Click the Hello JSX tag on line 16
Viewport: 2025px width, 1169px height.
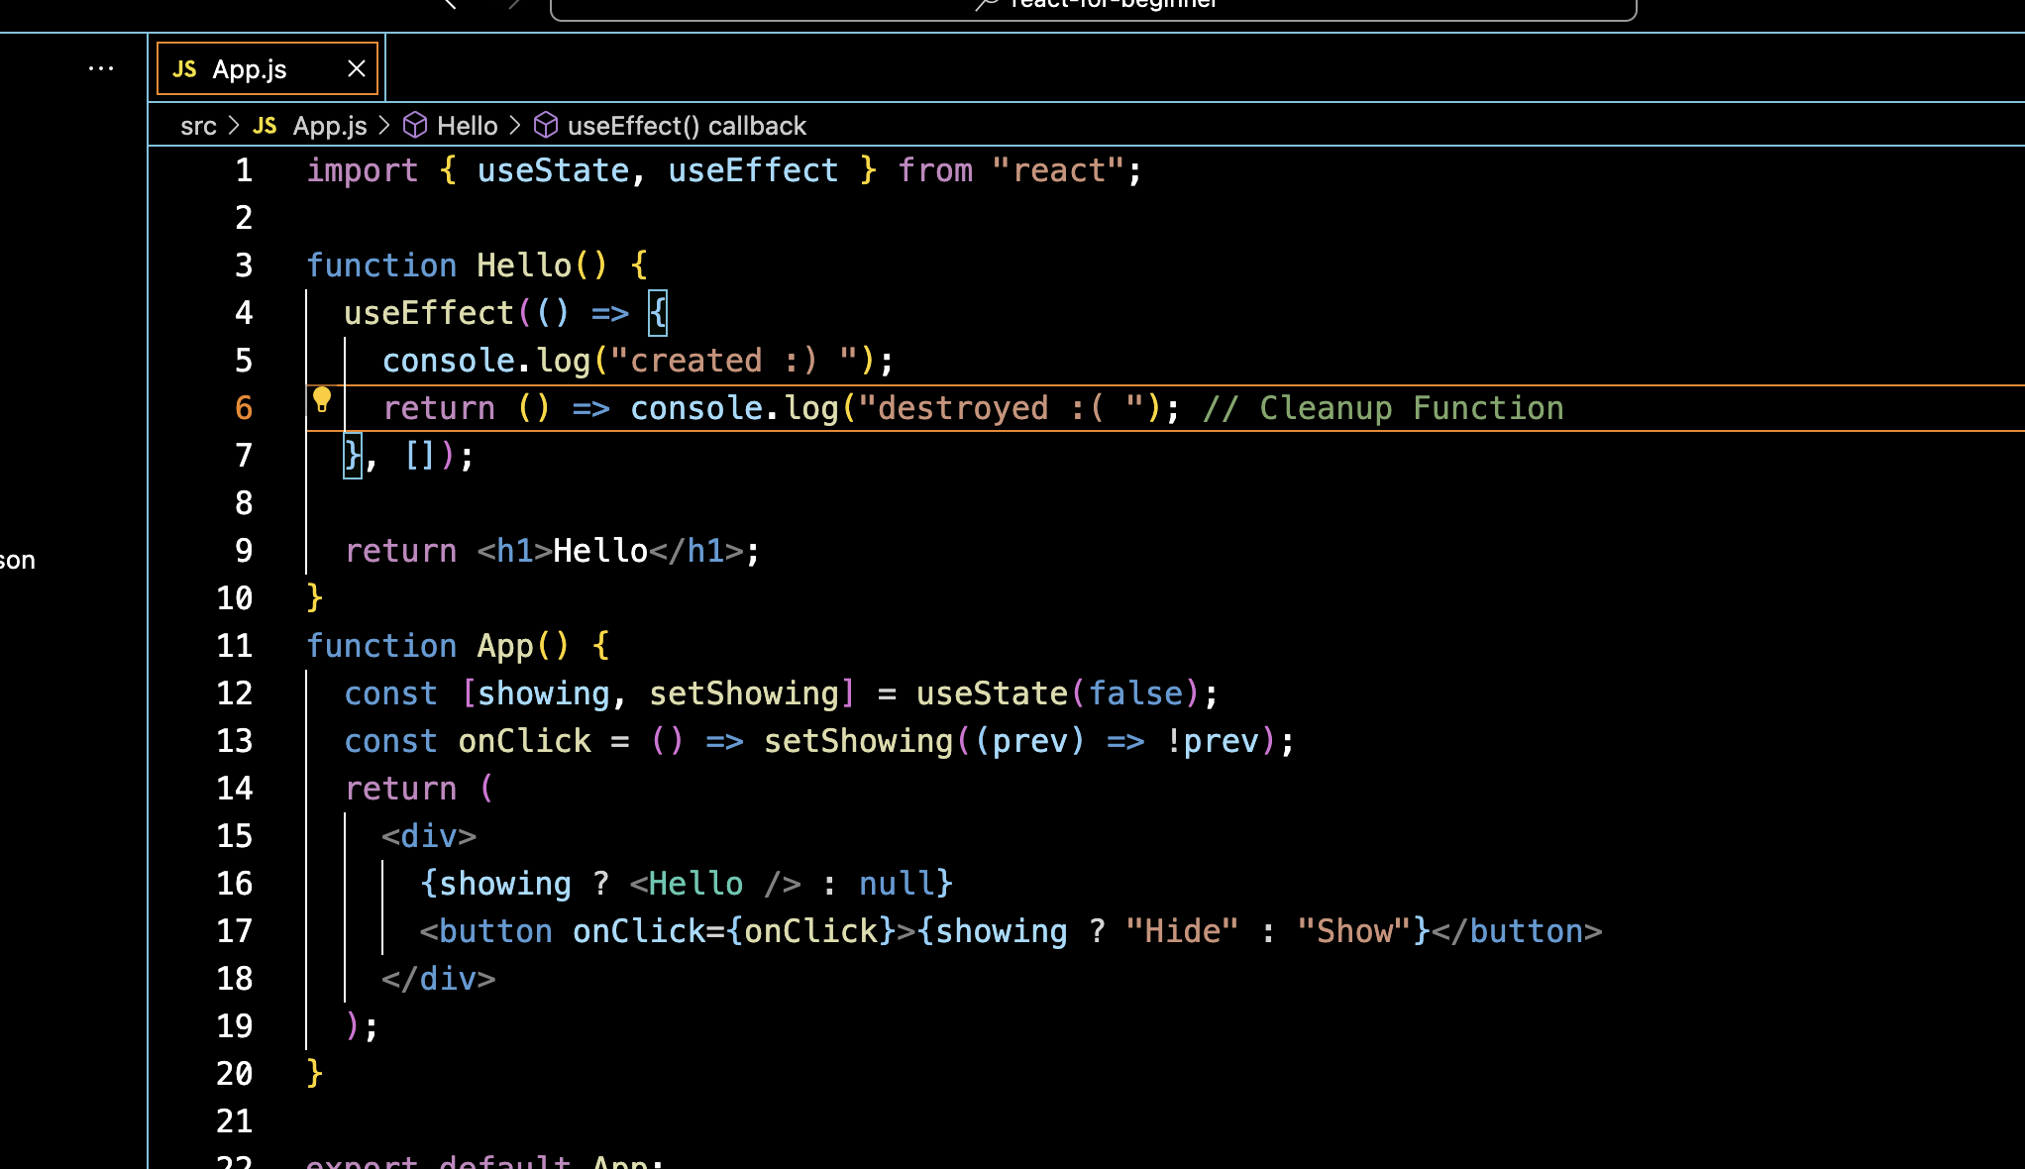click(695, 884)
